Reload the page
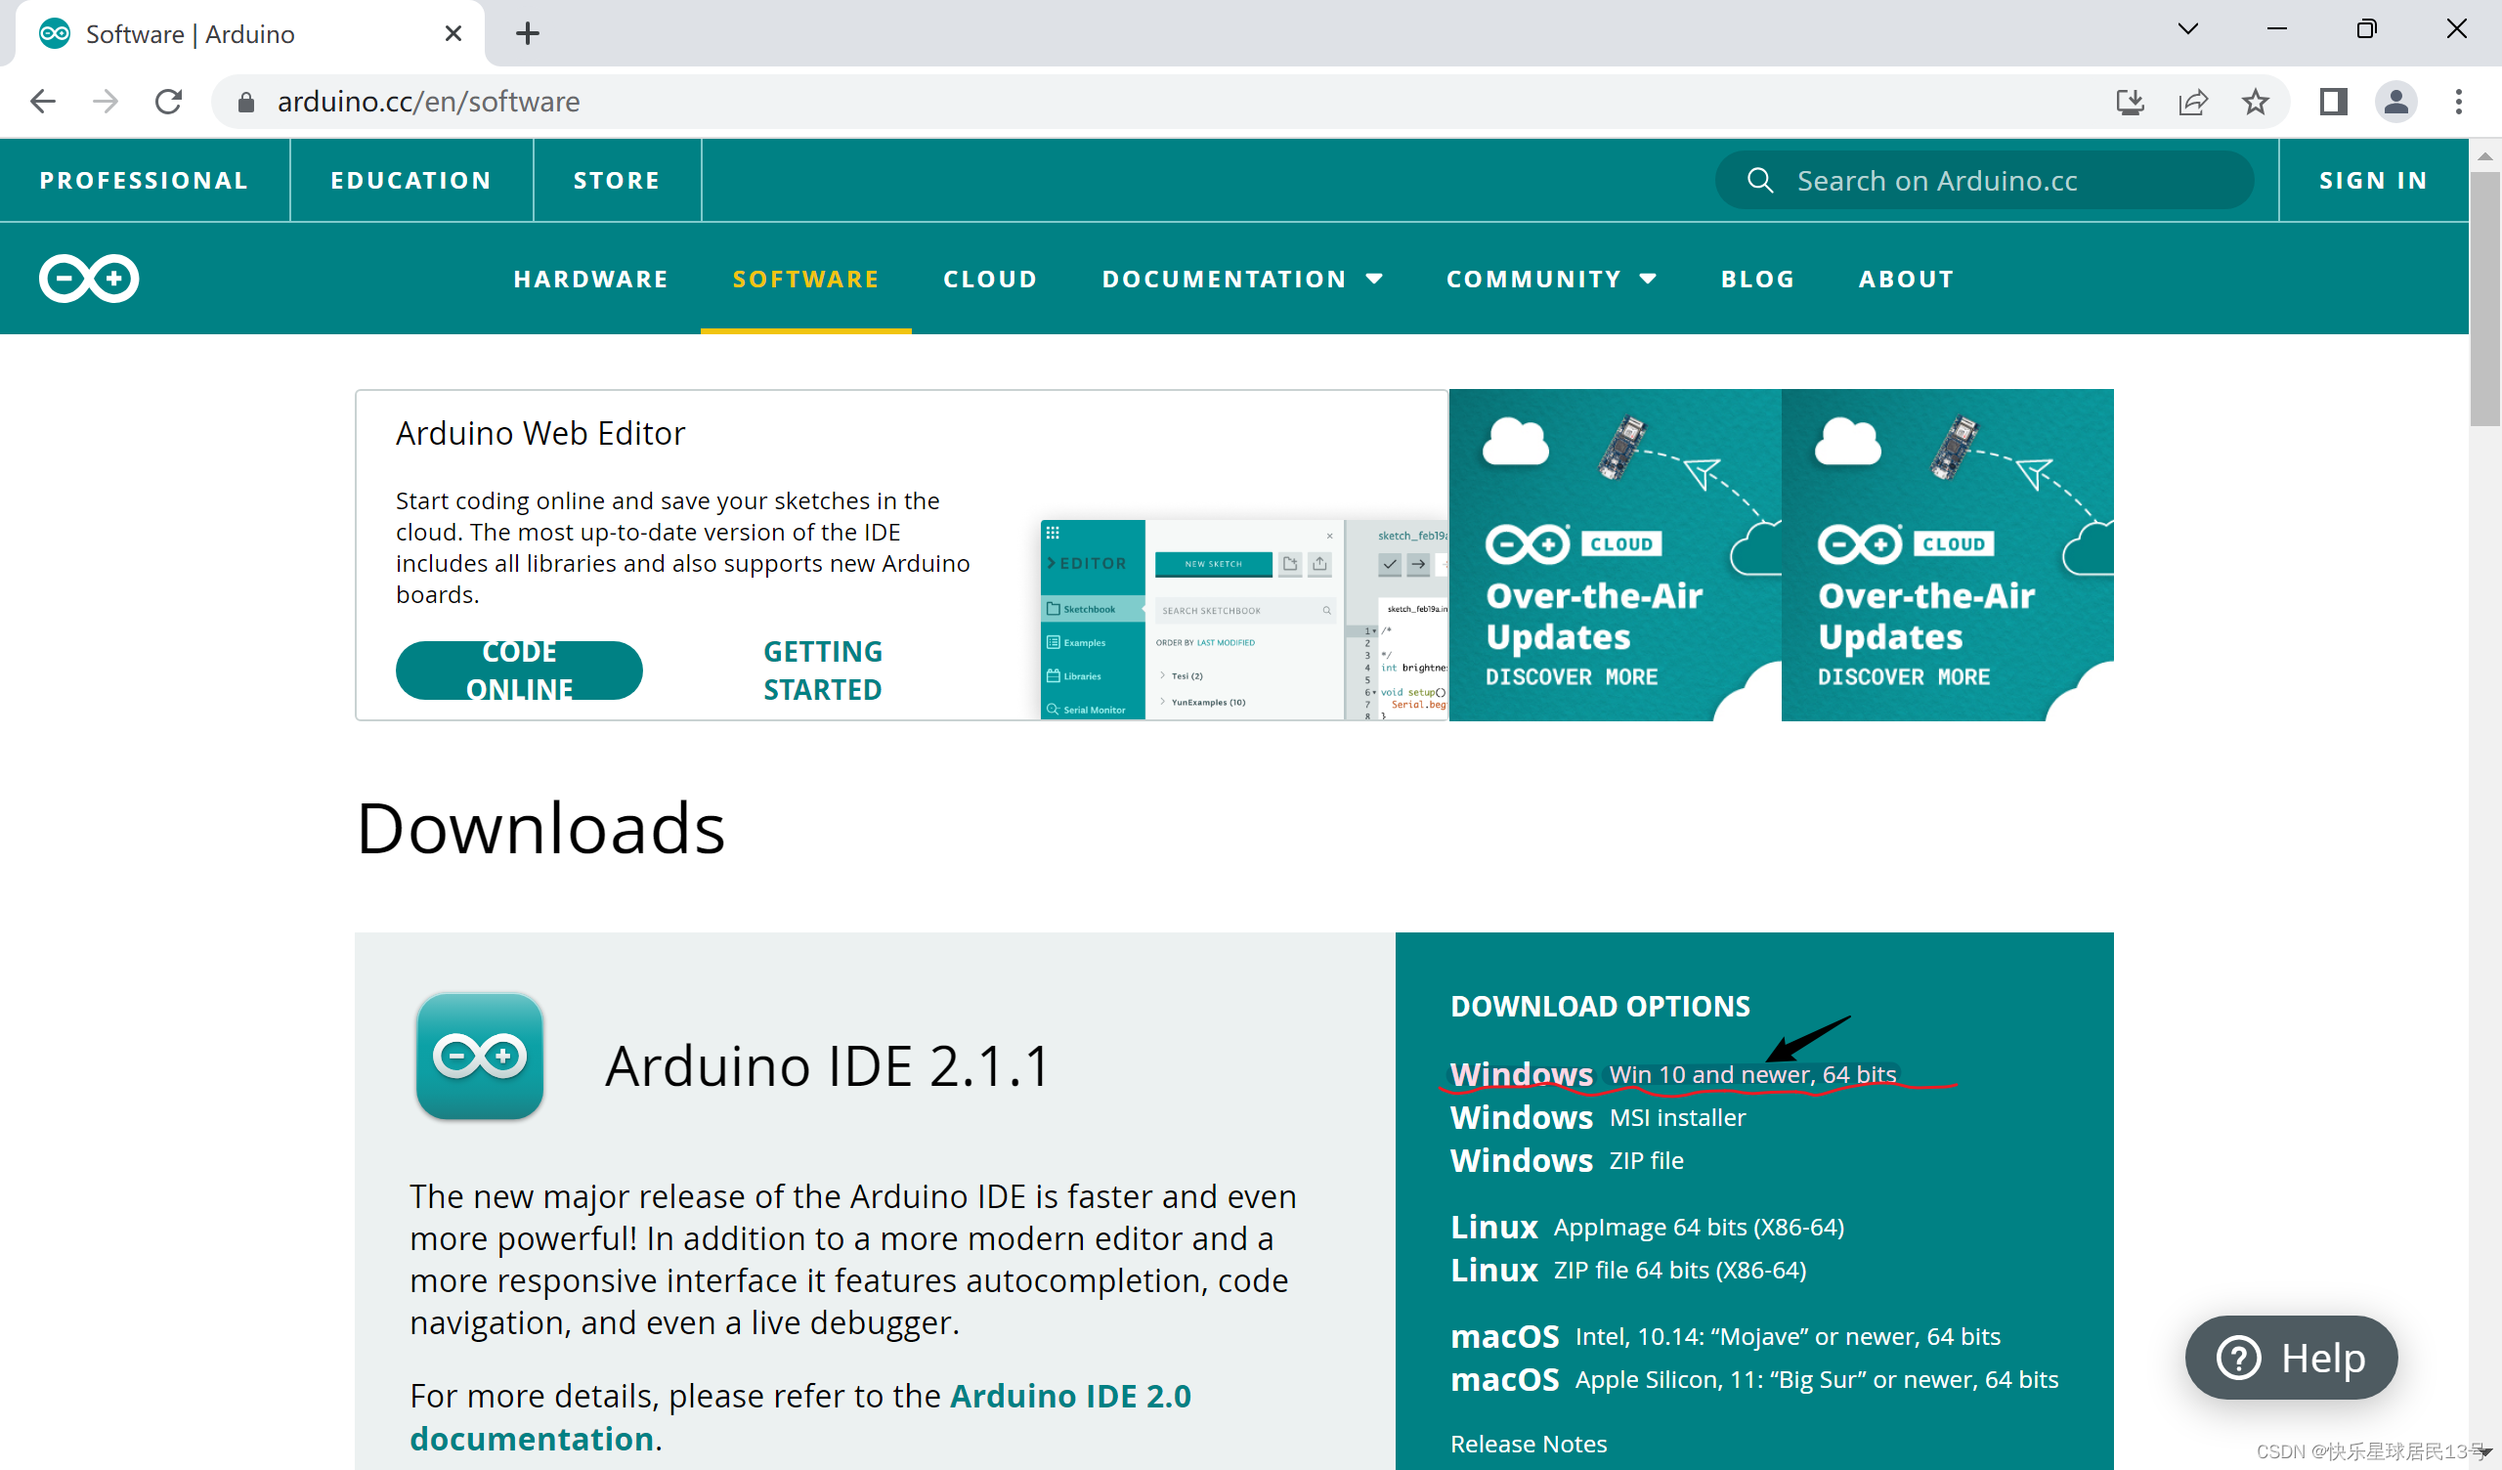The height and width of the screenshot is (1470, 2502). [x=168, y=101]
